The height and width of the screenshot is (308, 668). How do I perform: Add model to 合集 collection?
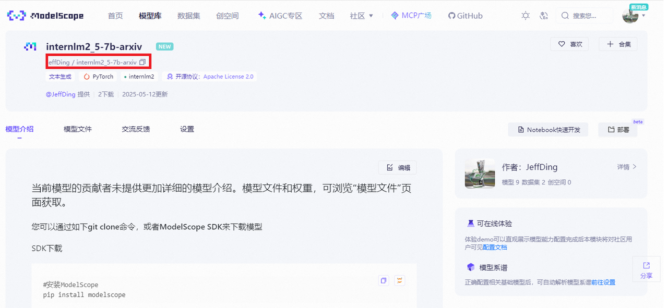618,44
